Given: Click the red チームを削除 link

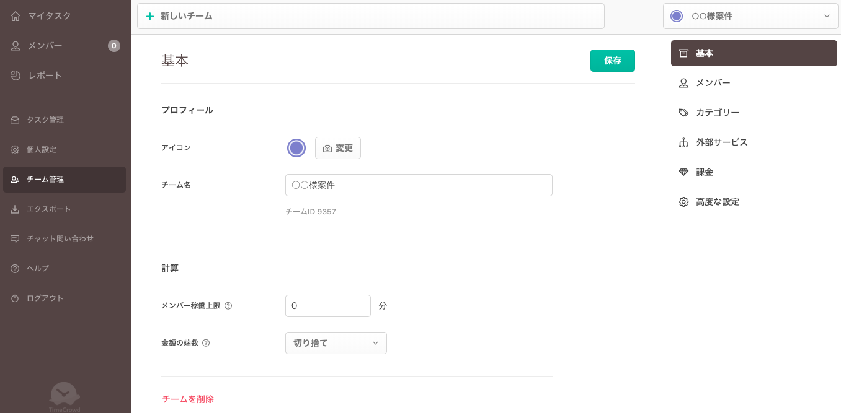Looking at the screenshot, I should pos(188,399).
